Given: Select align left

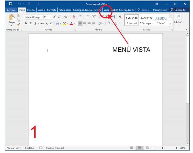Looking at the screenshot, I should click(x=80, y=23).
